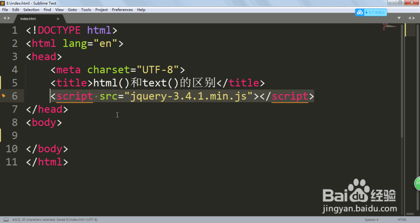Click the opening body tag
Screen dimensions: 420x223
[x=44, y=123]
